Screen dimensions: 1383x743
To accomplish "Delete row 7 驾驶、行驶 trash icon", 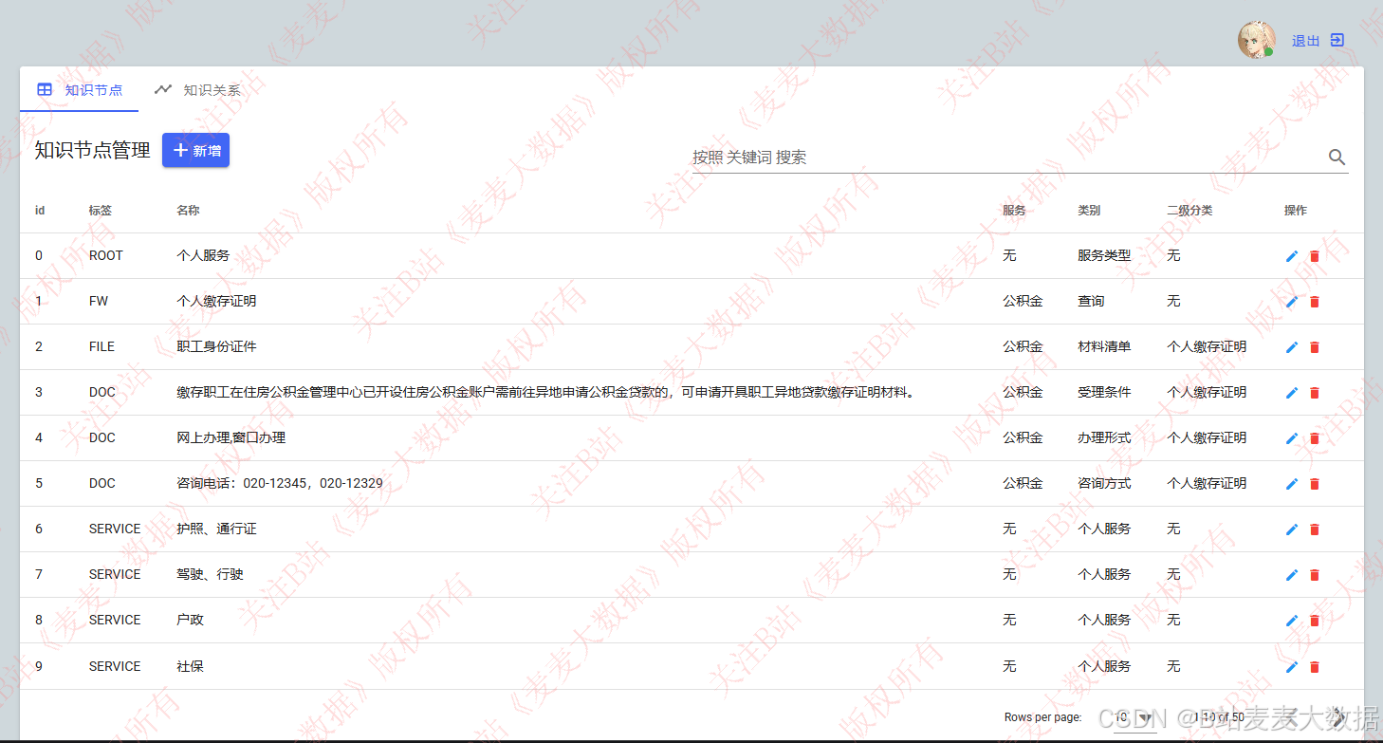I will (x=1314, y=575).
